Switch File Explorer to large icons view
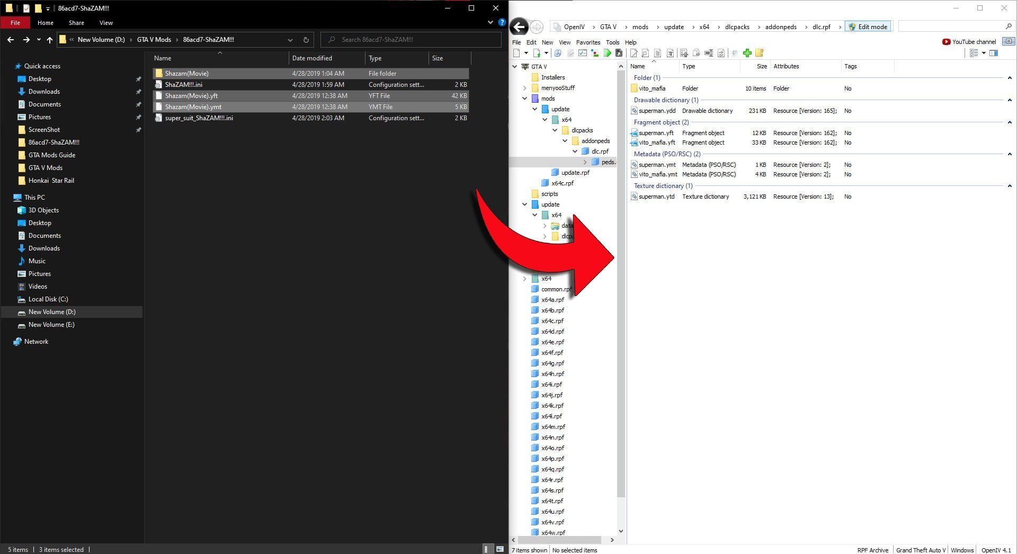The height and width of the screenshot is (554, 1017). tap(499, 549)
